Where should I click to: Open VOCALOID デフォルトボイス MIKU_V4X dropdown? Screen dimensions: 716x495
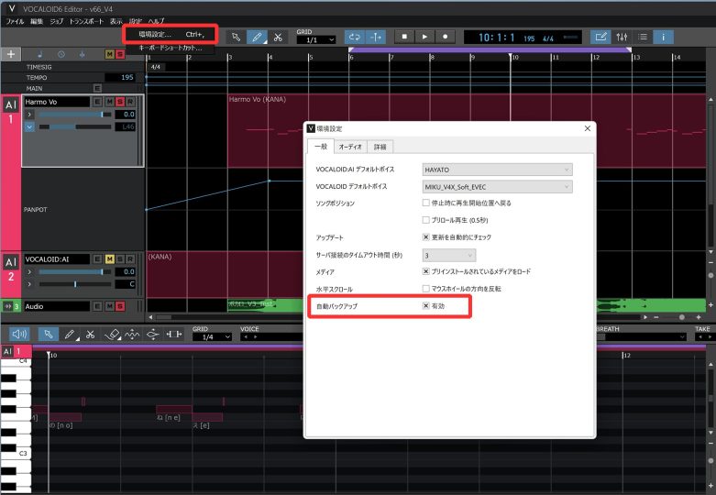click(497, 187)
